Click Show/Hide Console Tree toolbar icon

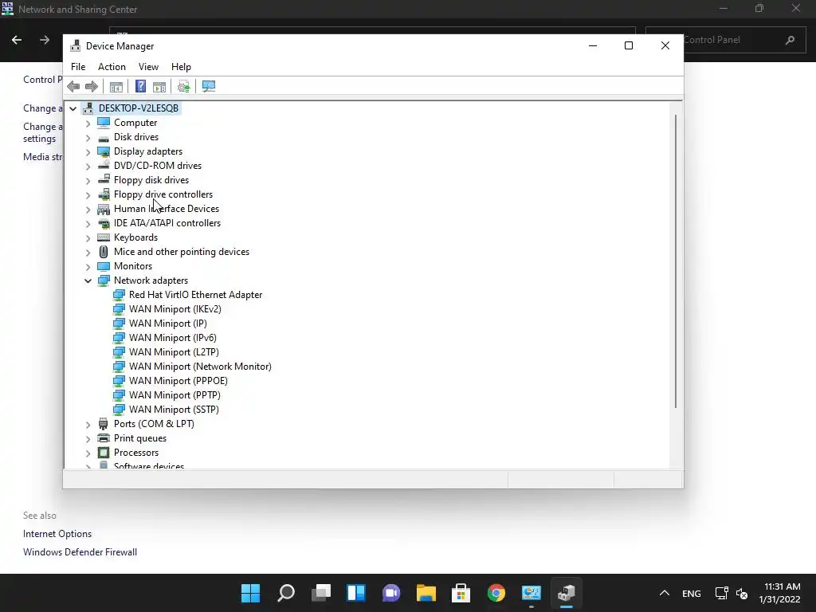pos(116,86)
